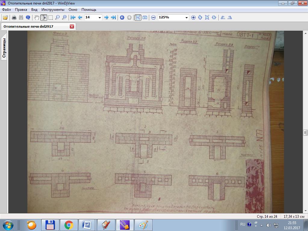This screenshot has width=308, height=231.
Task: Click the Print document icon
Action: pos(14,17)
